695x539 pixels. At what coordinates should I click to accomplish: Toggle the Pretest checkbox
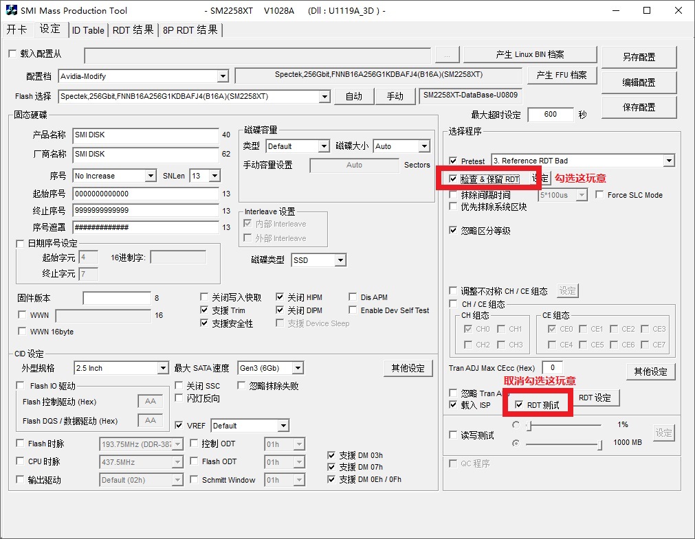453,161
